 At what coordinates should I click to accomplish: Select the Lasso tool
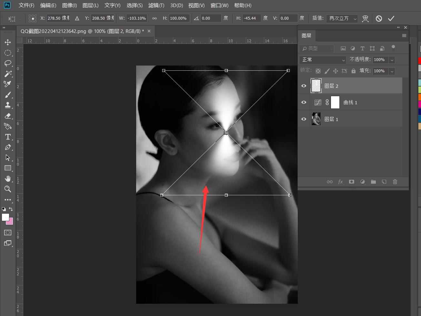8,63
